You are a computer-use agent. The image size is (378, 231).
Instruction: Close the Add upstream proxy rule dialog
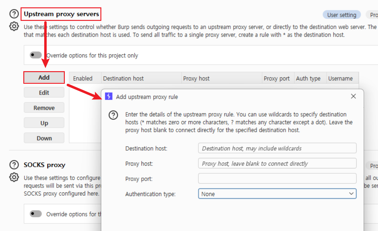(353, 96)
